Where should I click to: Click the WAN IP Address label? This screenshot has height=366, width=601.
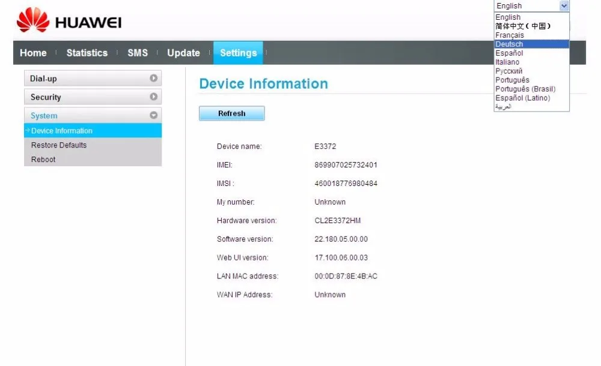coord(245,295)
